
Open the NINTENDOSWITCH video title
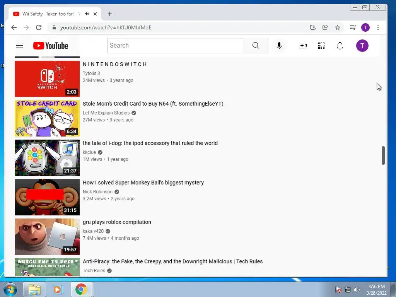(115, 65)
